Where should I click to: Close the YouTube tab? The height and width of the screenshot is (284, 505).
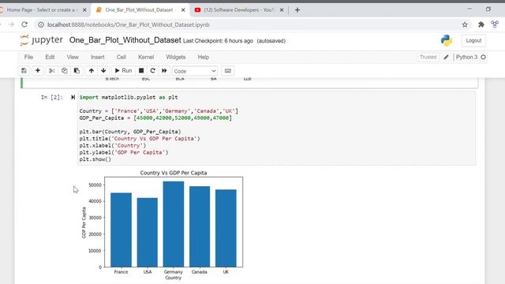tap(282, 10)
